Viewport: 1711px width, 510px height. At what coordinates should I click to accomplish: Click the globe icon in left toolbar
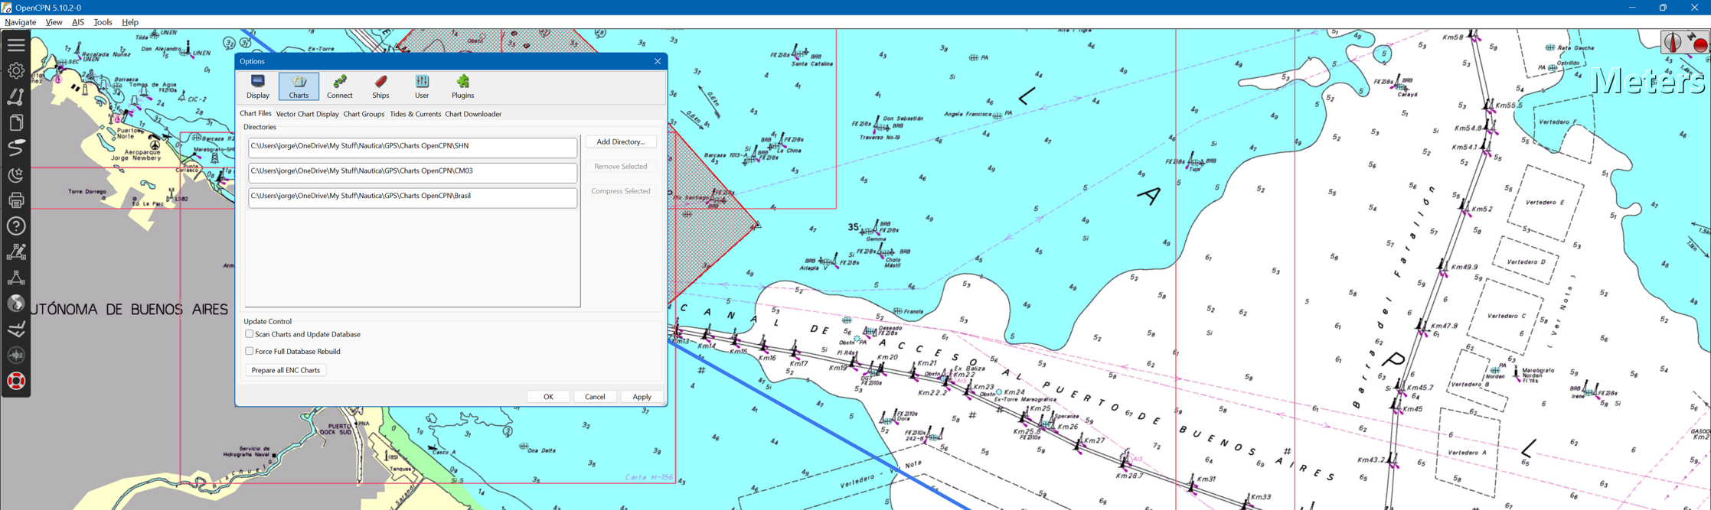click(x=16, y=304)
